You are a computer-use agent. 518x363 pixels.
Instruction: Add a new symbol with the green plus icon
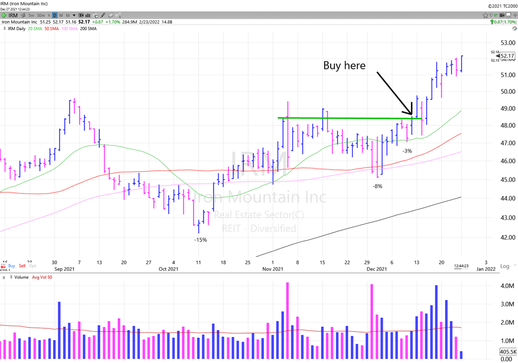4,15
